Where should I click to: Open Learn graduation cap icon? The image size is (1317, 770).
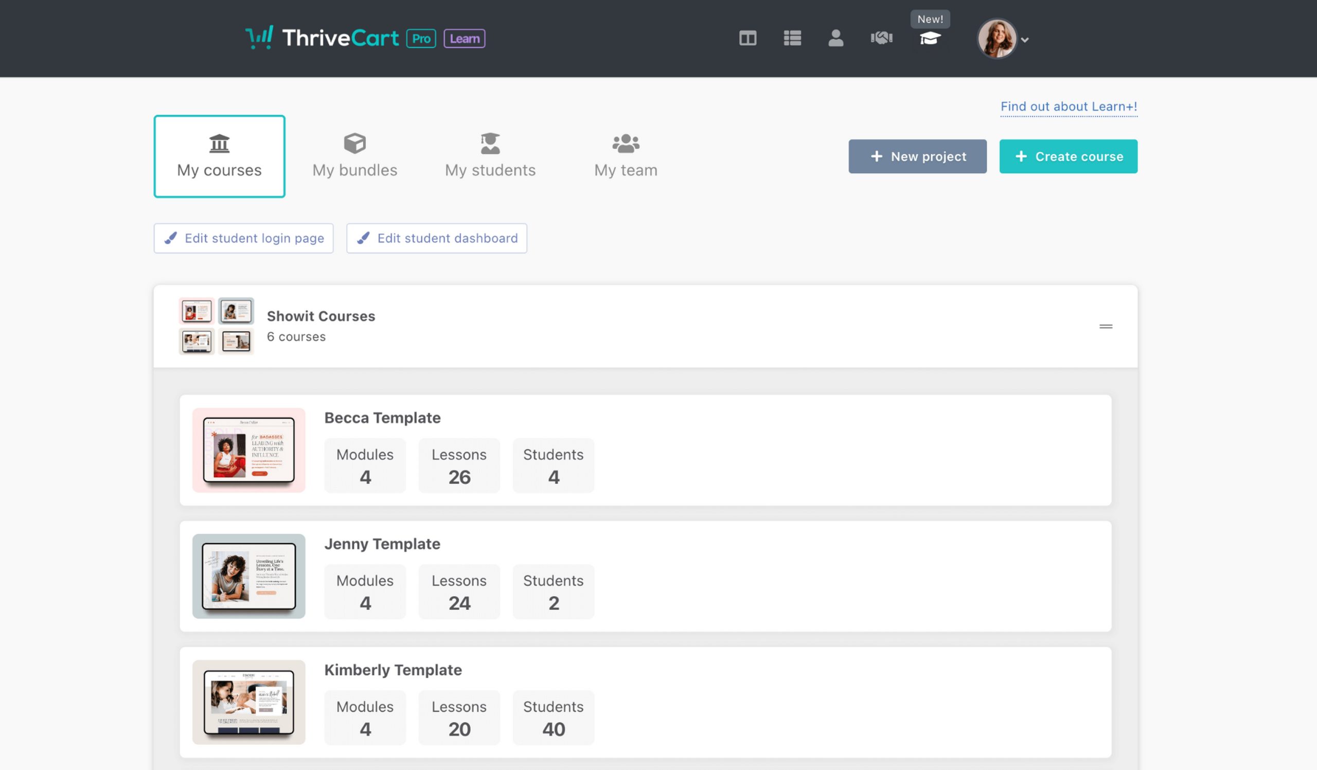(x=930, y=39)
